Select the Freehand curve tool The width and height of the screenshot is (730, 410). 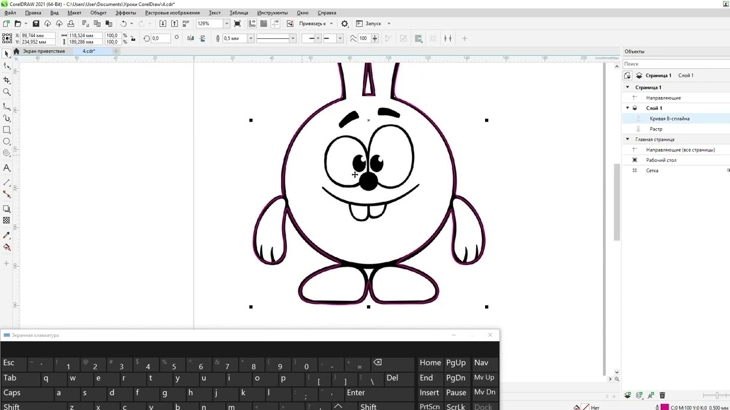(x=7, y=106)
